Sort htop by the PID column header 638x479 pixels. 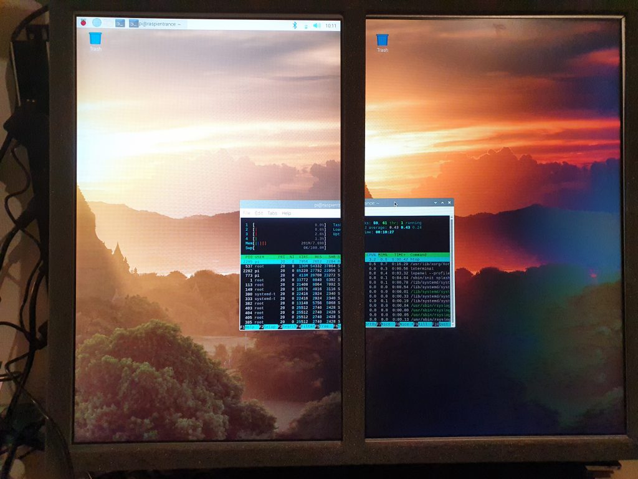[249, 257]
